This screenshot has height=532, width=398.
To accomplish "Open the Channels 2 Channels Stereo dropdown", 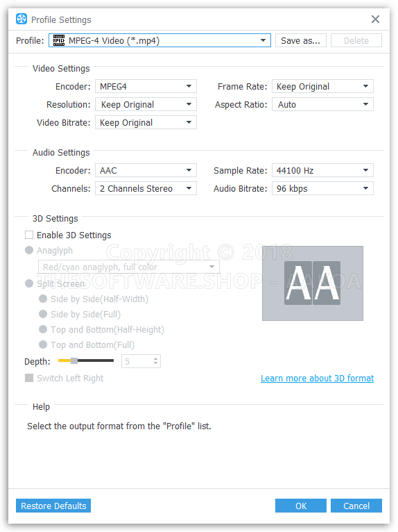I will [146, 188].
